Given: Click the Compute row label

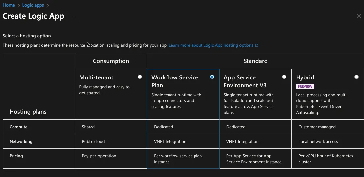Looking at the screenshot, I should click(18, 127).
